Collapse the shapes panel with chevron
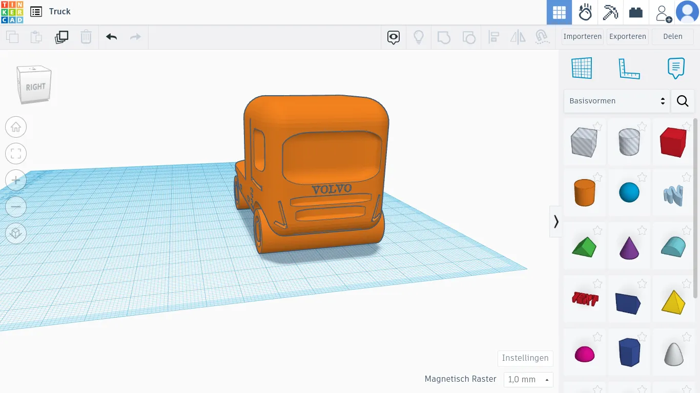700x393 pixels. click(x=556, y=222)
